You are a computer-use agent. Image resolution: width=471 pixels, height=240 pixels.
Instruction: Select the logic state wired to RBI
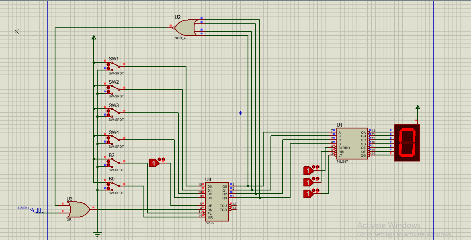point(309,182)
